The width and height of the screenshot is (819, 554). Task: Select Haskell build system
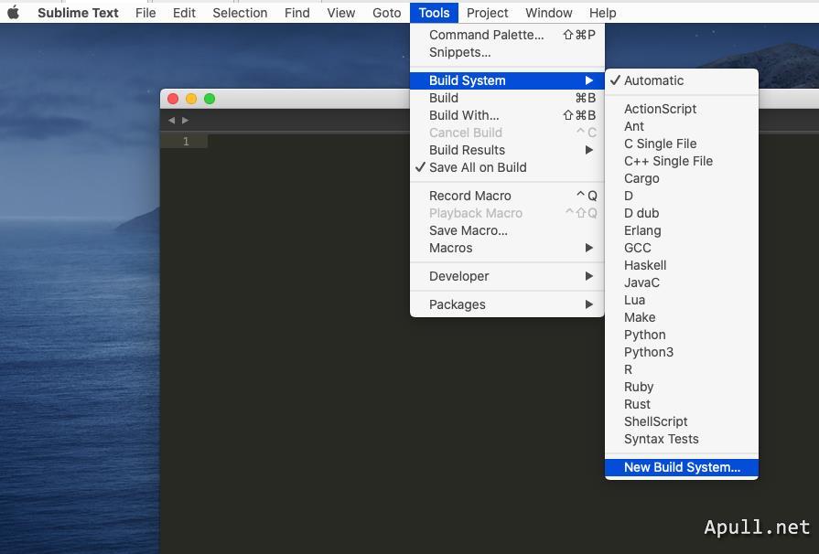point(682,265)
